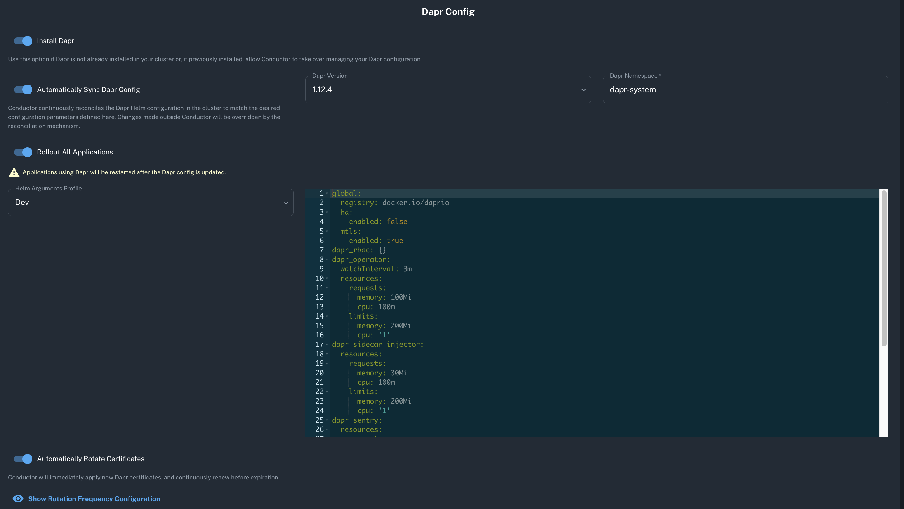Screen dimensions: 904x509
Task: Open the Dapr Version dropdown
Action: (x=448, y=90)
